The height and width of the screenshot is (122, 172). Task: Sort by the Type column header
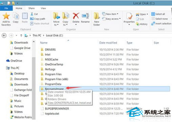coord(129,43)
